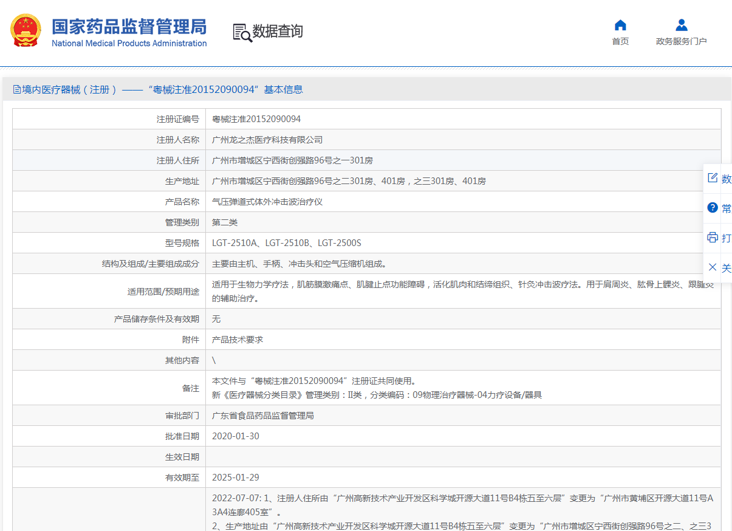Click the 数据查询 document-search icon
The image size is (732, 531).
click(242, 32)
